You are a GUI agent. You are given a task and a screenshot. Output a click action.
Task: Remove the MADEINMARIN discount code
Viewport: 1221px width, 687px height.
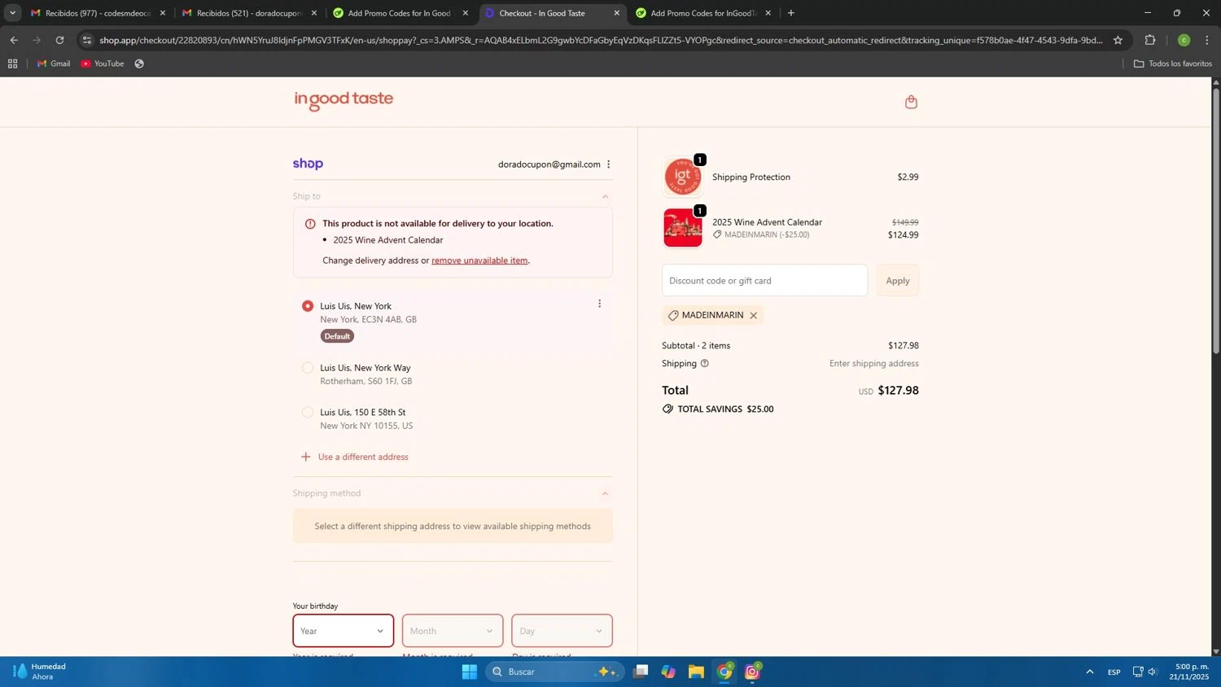753,316
